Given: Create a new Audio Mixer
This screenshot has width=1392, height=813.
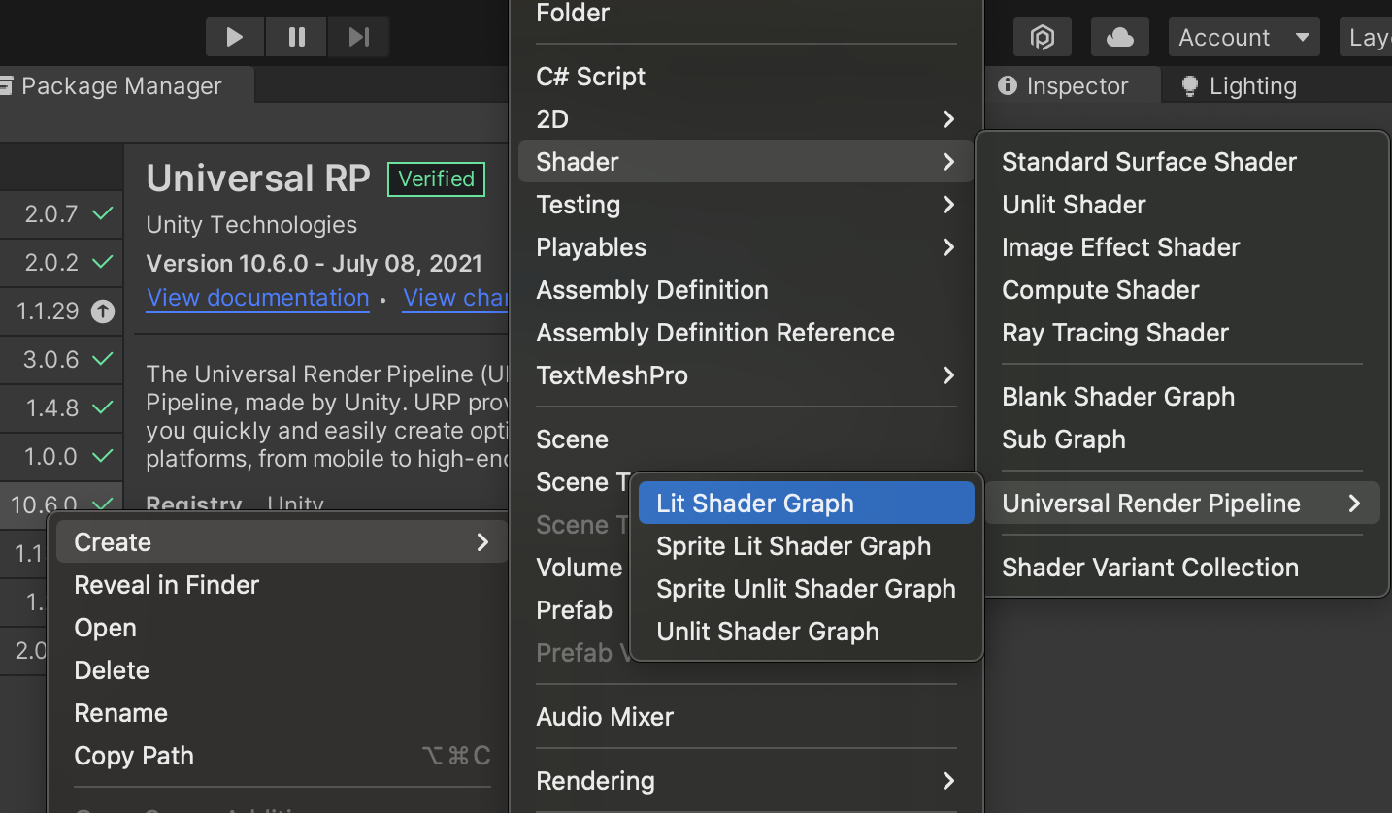Looking at the screenshot, I should (x=746, y=717).
